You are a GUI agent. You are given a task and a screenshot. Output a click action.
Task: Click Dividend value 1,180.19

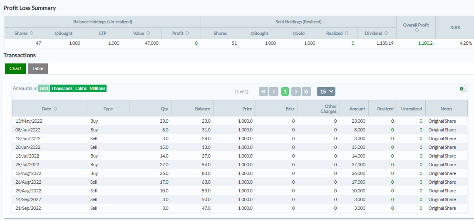pyautogui.click(x=385, y=43)
